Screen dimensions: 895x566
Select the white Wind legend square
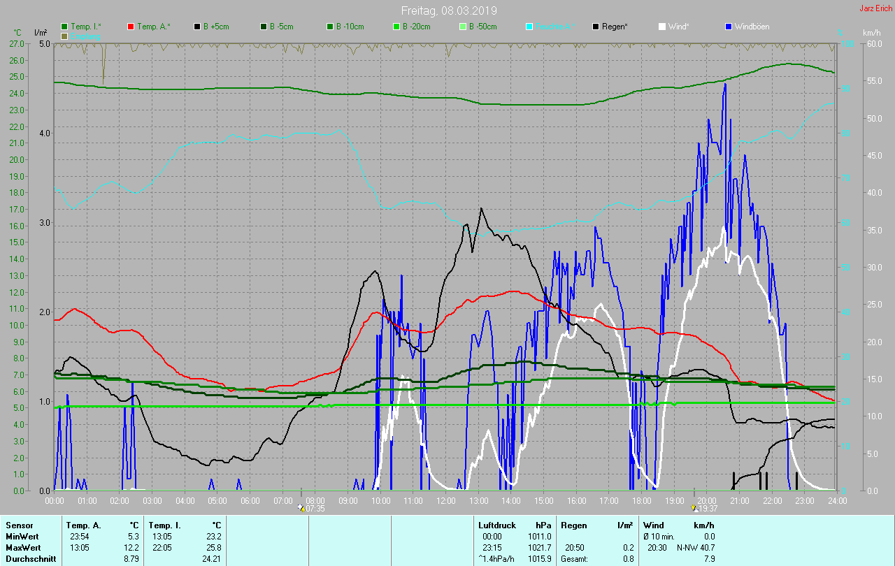(662, 27)
